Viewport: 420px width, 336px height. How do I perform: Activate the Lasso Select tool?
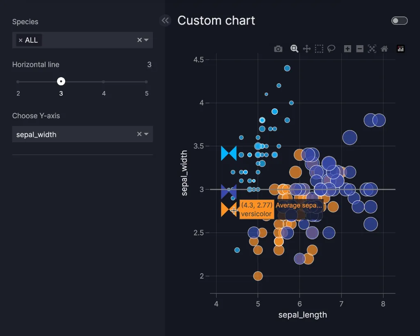pyautogui.click(x=331, y=49)
